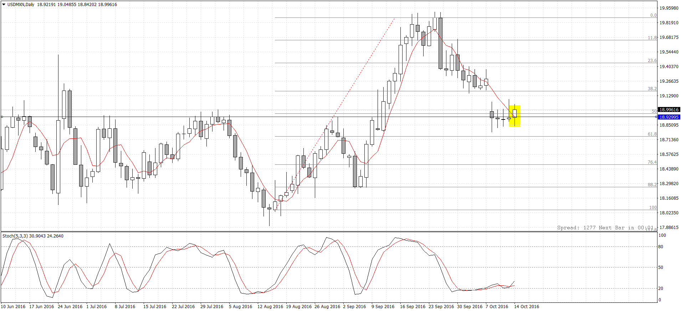Viewport: 681px width, 311px height.
Task: Click Fibonacci level label 11.8
Action: click(652, 37)
